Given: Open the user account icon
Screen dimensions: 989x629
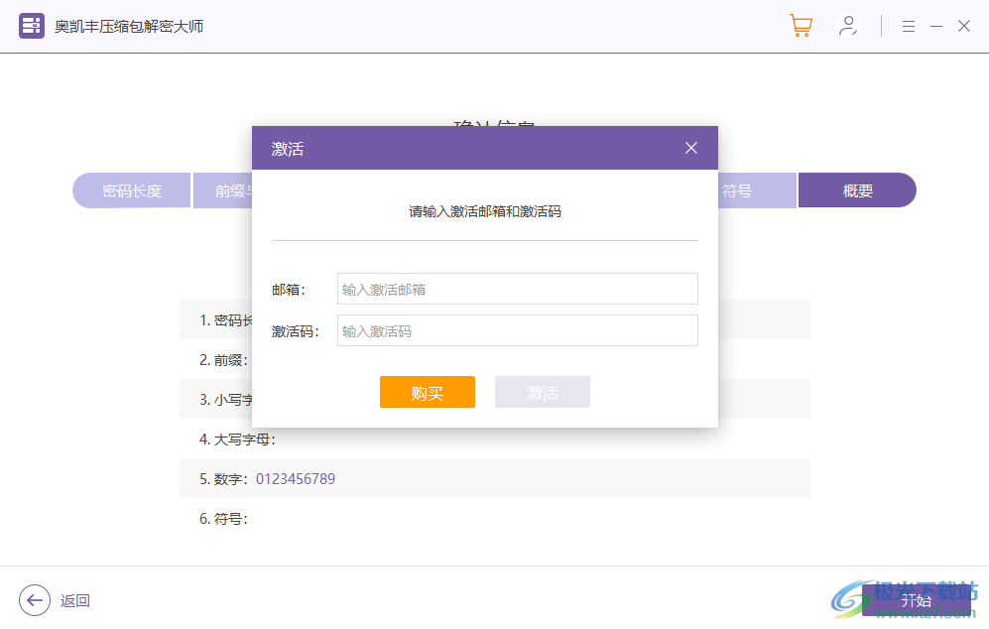Looking at the screenshot, I should tap(848, 26).
